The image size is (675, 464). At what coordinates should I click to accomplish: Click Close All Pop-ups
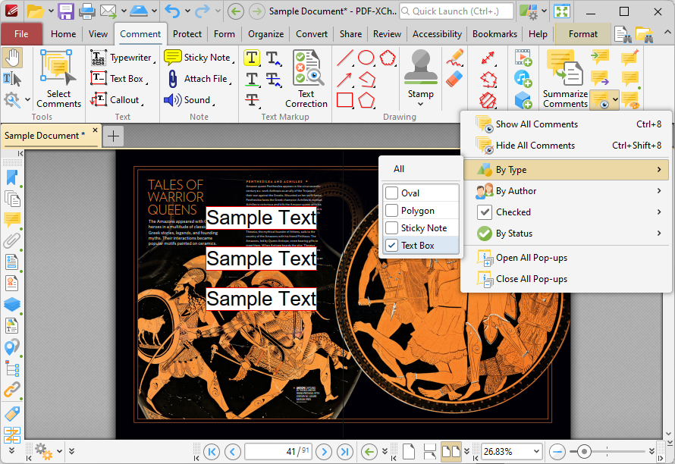(566, 279)
